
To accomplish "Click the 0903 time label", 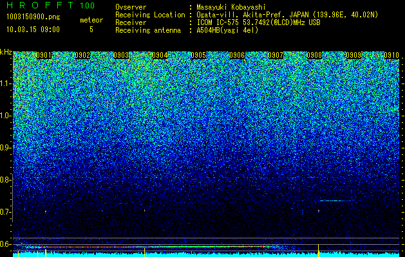I will tap(121, 55).
